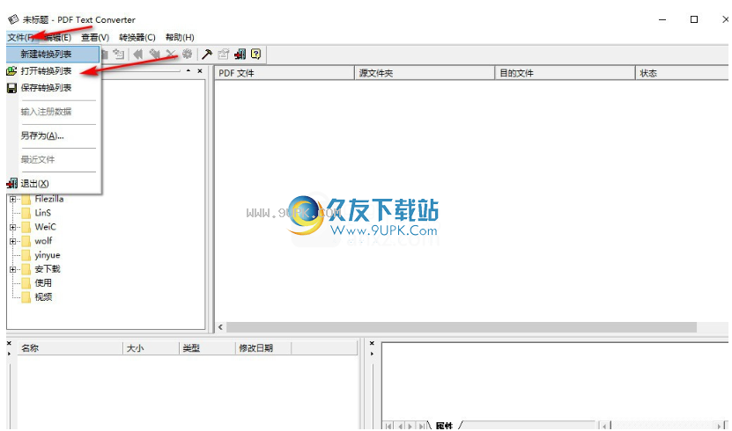The image size is (732, 431).
Task: Choose 保存转换列表 menu entry
Action: point(53,88)
